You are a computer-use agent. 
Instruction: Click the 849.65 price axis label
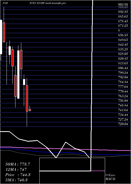point(123,40)
